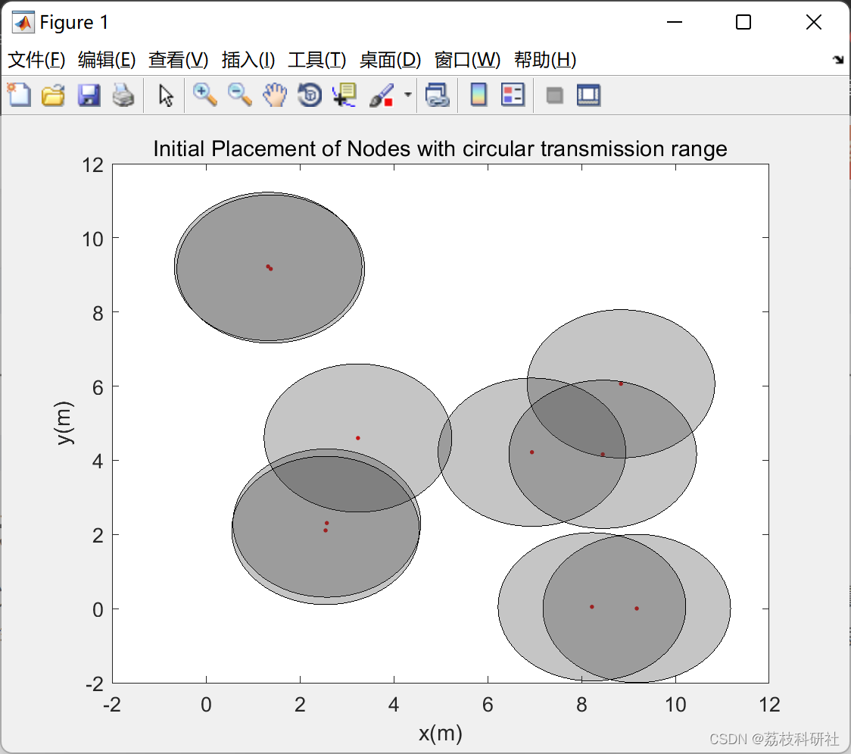Image resolution: width=851 pixels, height=754 pixels.
Task: Open the 工具(T) menu
Action: [317, 60]
